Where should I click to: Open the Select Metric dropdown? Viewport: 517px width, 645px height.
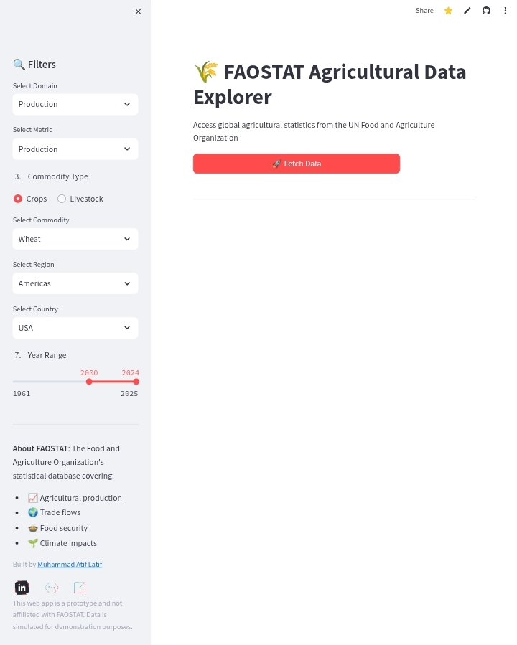coord(75,149)
